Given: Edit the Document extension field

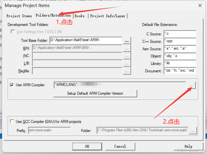Looking at the screenshot, I should click(180, 71).
